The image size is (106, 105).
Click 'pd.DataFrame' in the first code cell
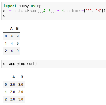[x=25, y=11]
